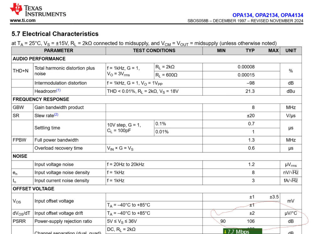Open footnote (2) next to Slew rate
Viewport: 321px width, 234px height.
pyautogui.click(x=56, y=114)
